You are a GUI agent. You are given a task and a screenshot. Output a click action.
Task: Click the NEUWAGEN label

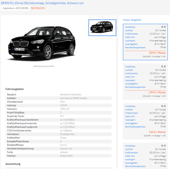(38, 8)
